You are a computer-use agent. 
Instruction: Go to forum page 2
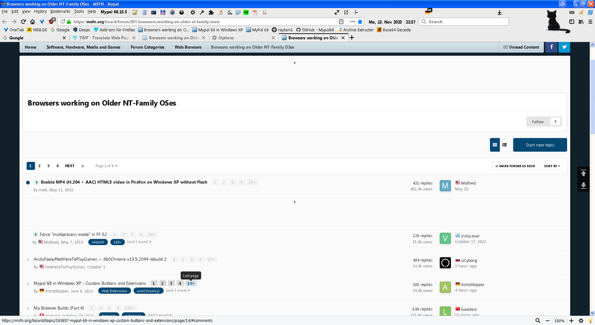pyautogui.click(x=40, y=166)
